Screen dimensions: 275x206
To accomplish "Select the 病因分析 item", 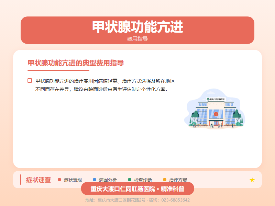I will pyautogui.click(x=108, y=180).
